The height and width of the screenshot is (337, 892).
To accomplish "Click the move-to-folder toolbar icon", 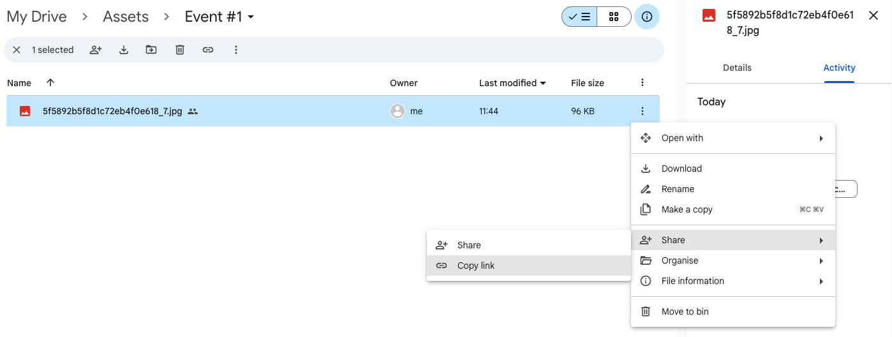I will (151, 50).
